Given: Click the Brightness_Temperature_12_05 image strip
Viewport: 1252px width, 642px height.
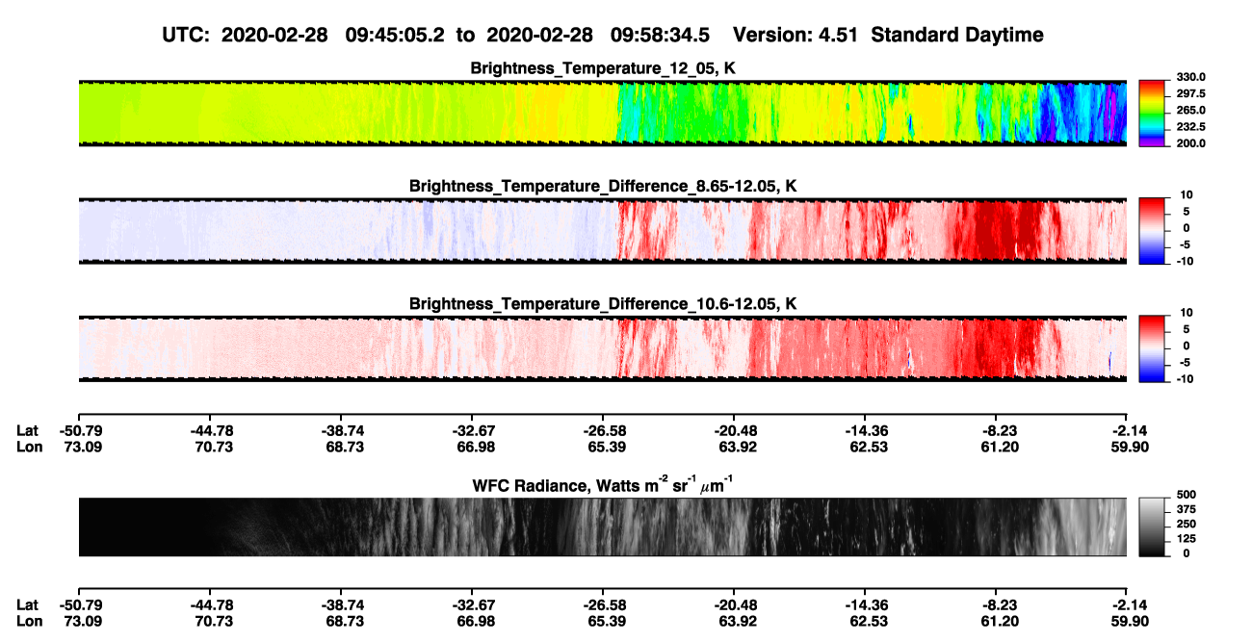Looking at the screenshot, I should pos(602,113).
